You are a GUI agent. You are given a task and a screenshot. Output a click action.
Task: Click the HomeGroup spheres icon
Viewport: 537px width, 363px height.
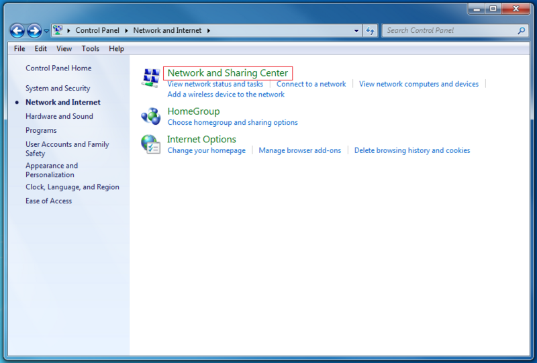150,116
